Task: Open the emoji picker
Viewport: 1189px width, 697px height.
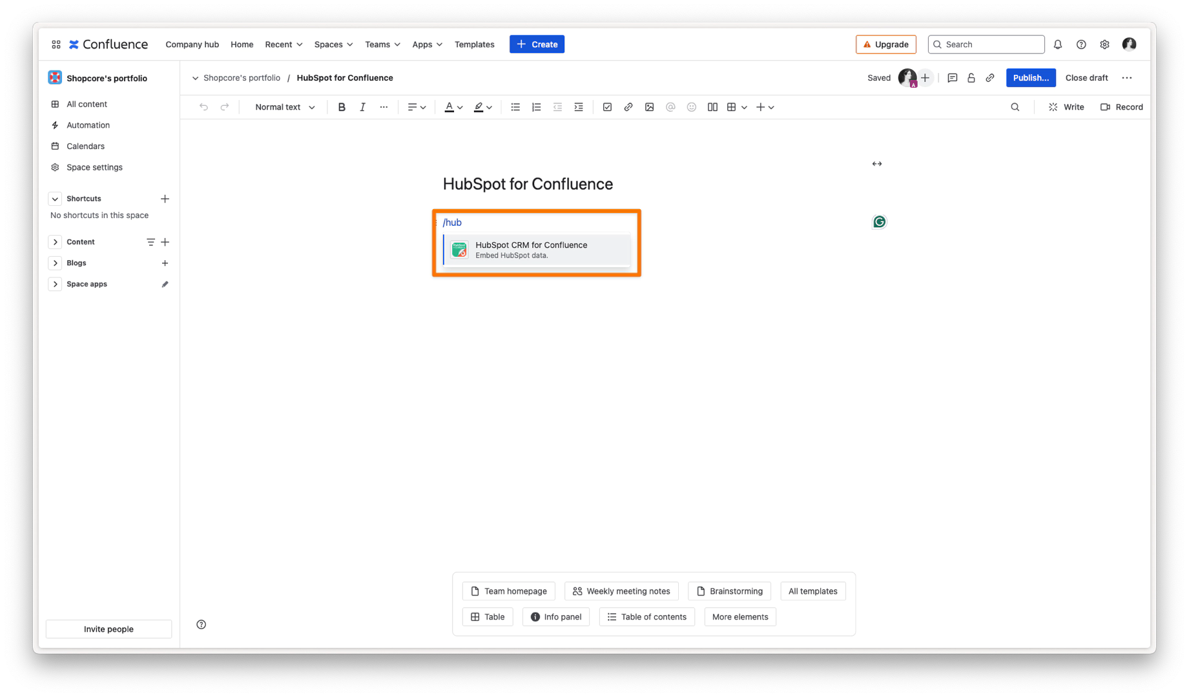Action: click(691, 107)
